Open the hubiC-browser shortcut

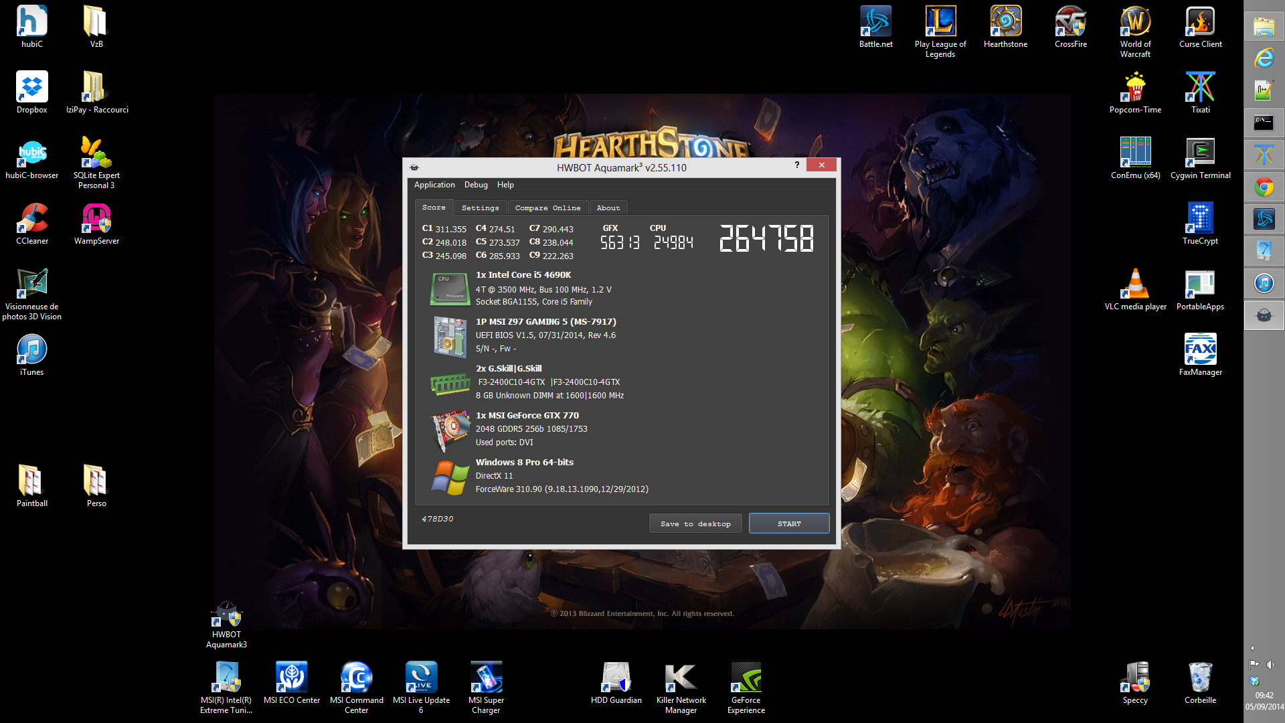coord(31,158)
